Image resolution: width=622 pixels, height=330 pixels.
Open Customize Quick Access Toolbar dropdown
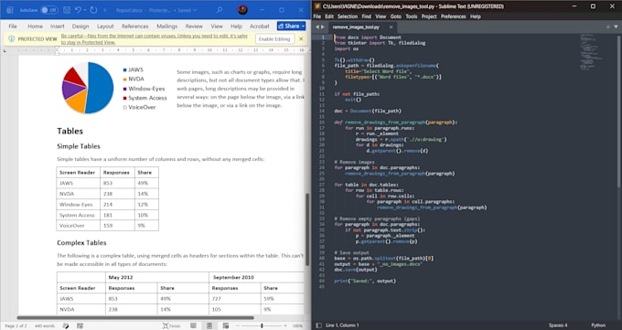point(104,10)
